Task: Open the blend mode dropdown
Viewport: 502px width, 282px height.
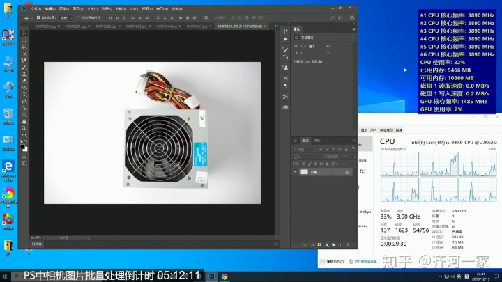Action: pyautogui.click(x=307, y=157)
